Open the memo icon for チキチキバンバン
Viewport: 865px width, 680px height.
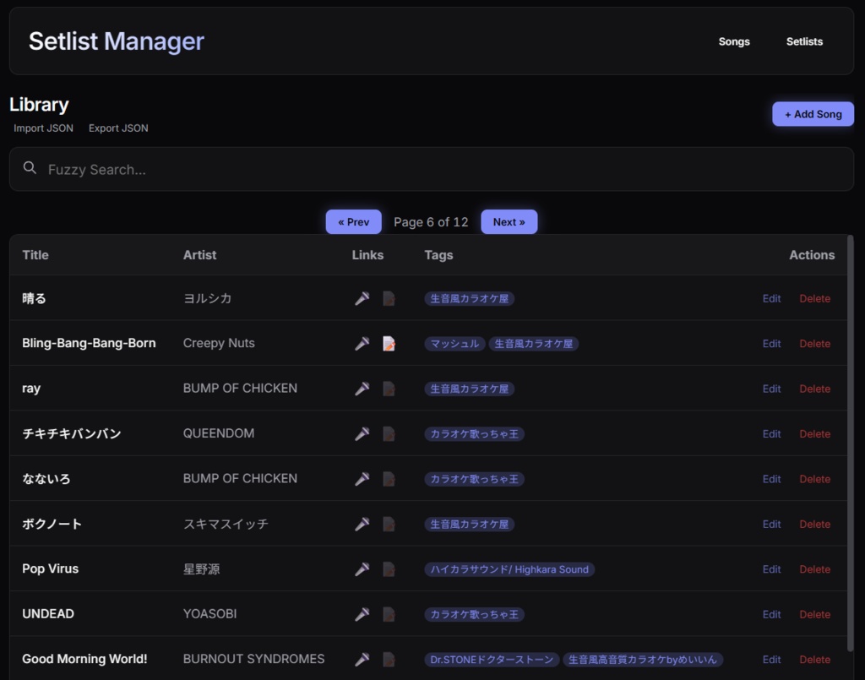(x=389, y=433)
